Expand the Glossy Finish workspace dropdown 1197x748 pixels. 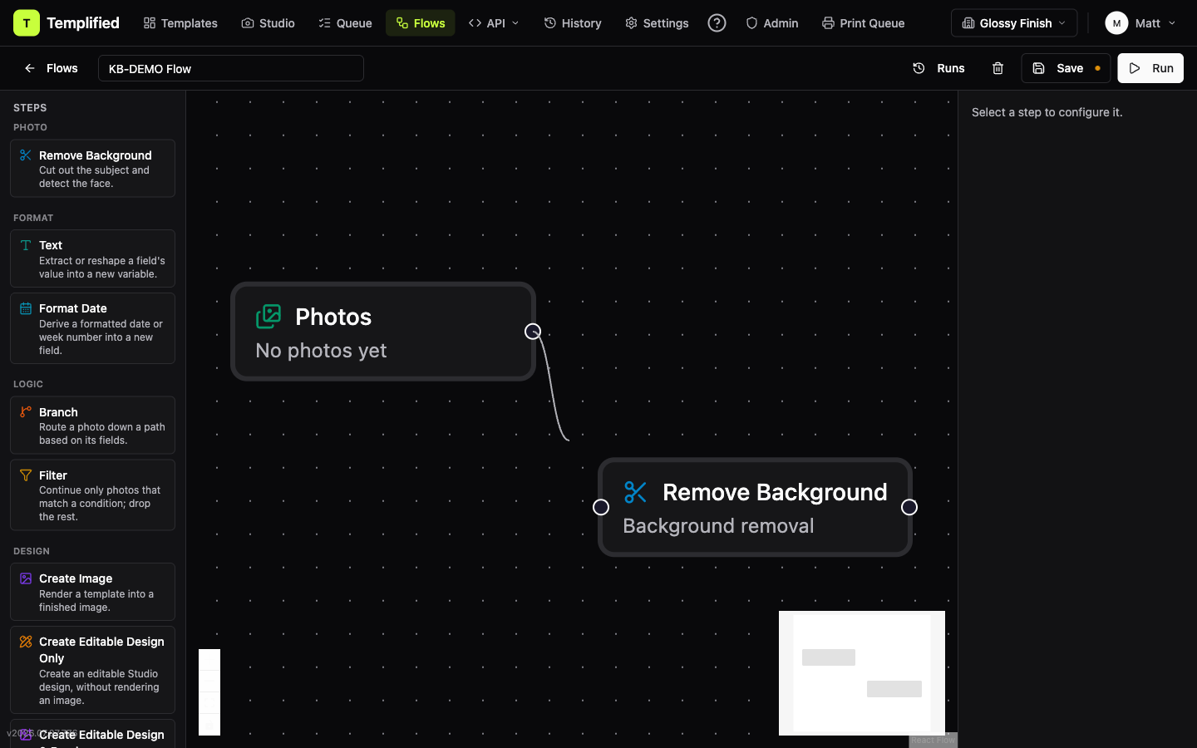(1014, 23)
